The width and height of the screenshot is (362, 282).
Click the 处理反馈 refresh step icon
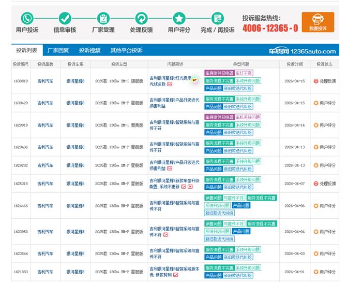[141, 19]
